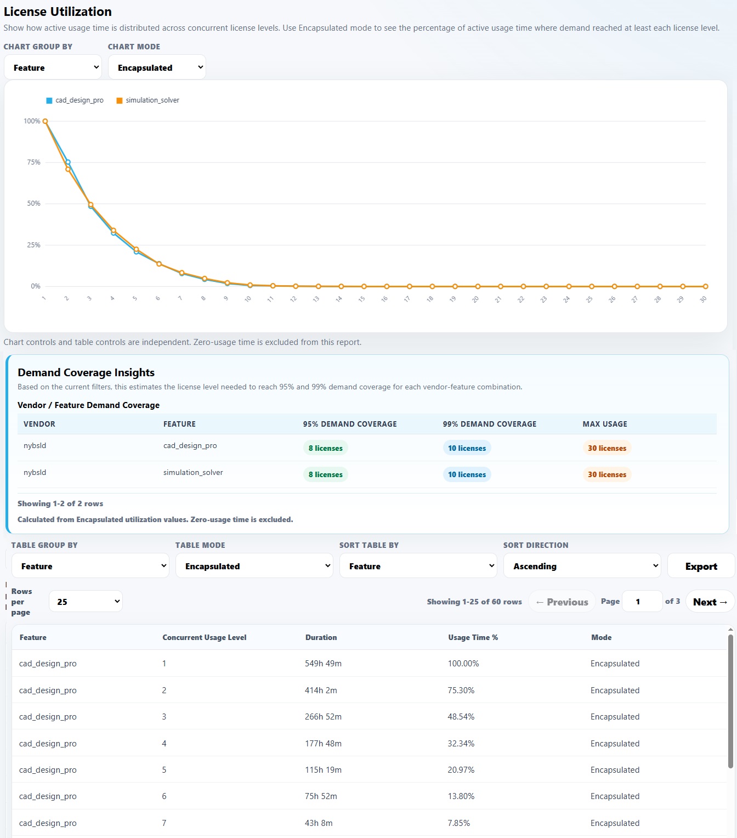The width and height of the screenshot is (737, 838).
Task: Expand the Table Group By dropdown
Action: click(x=90, y=566)
